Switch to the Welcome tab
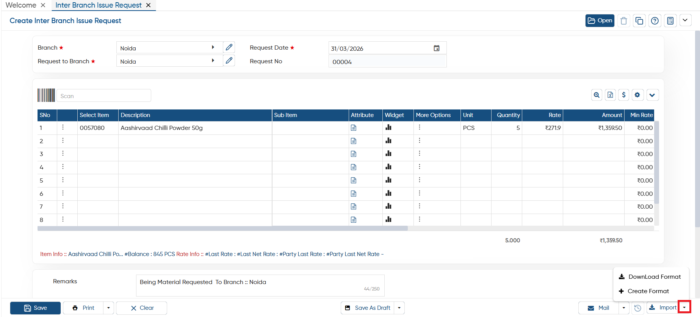 point(21,5)
